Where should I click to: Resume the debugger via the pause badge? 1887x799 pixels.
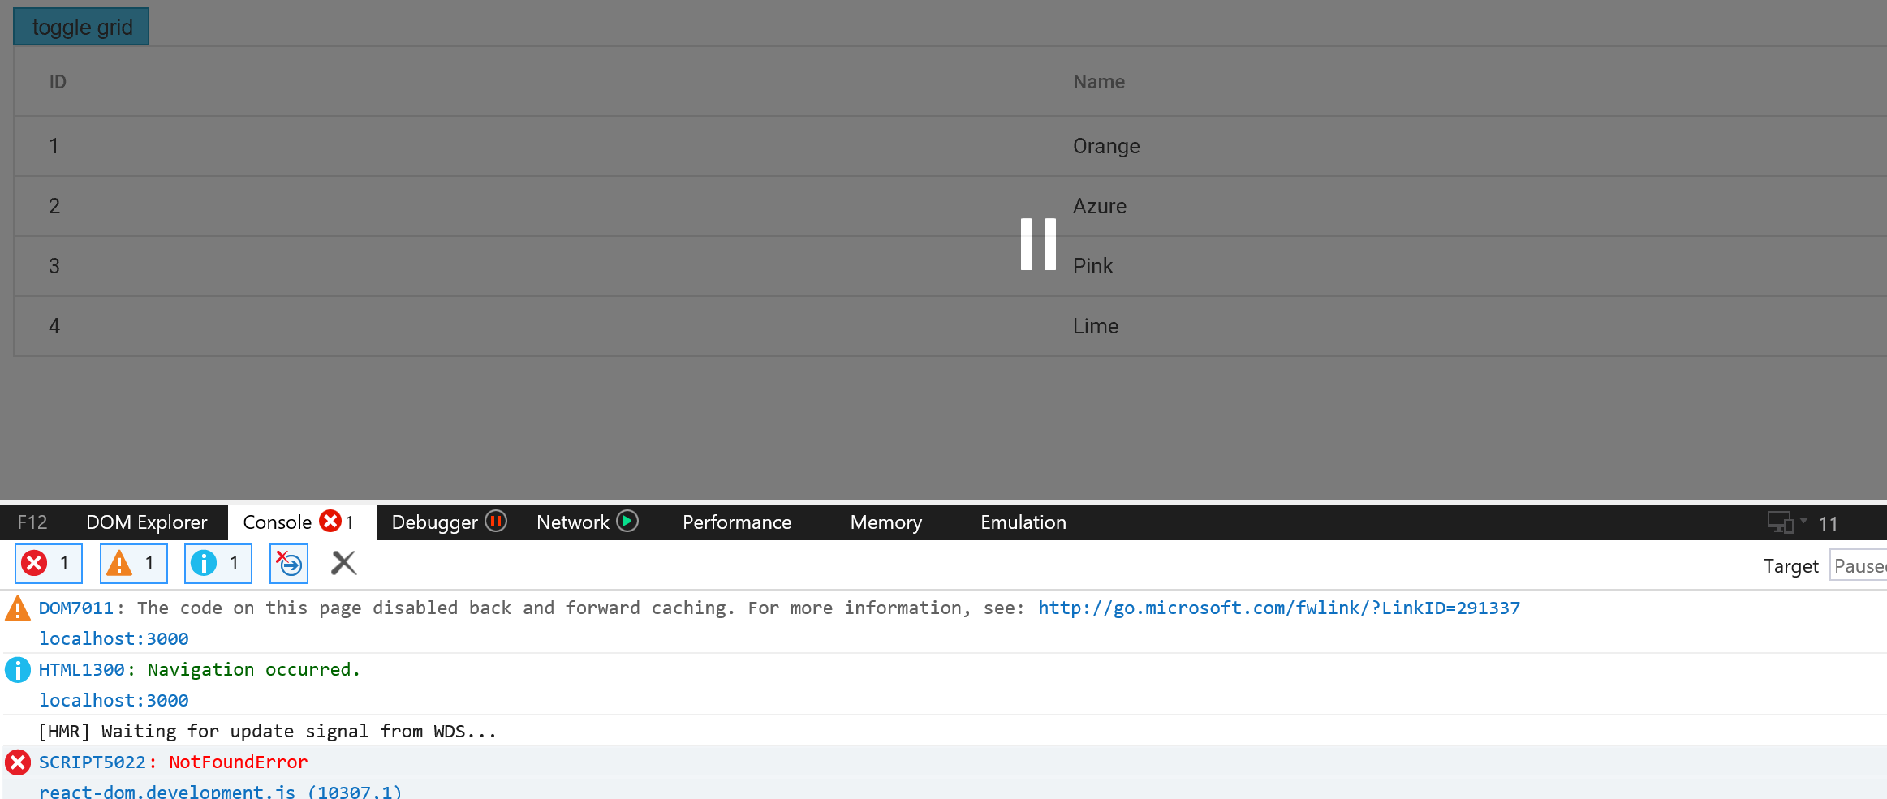(x=497, y=522)
